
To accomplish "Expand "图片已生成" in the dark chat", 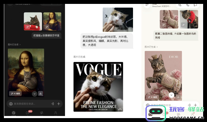I will [x=14, y=44].
